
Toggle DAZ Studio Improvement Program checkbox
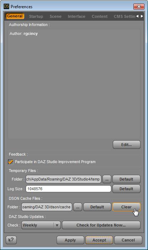pyautogui.click(x=11, y=162)
